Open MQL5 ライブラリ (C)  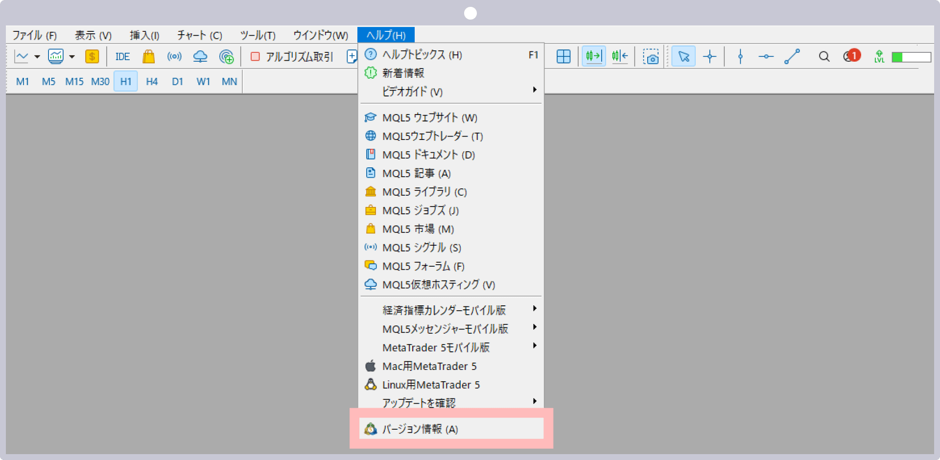pos(451,192)
